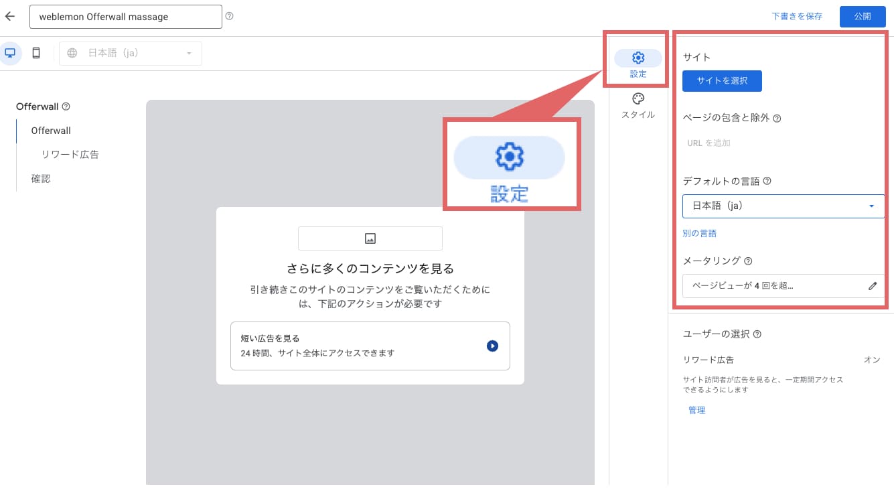This screenshot has width=894, height=495.
Task: Open the デフォルトの言語 dropdown
Action: click(784, 206)
